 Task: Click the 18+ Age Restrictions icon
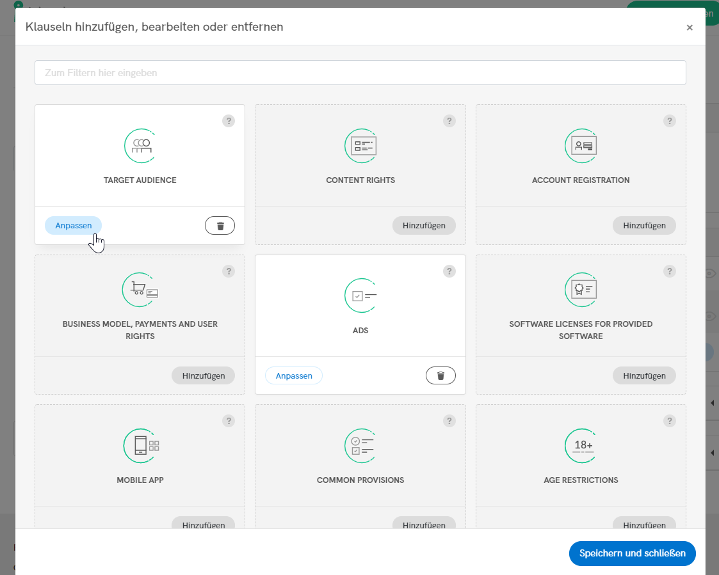[581, 445]
